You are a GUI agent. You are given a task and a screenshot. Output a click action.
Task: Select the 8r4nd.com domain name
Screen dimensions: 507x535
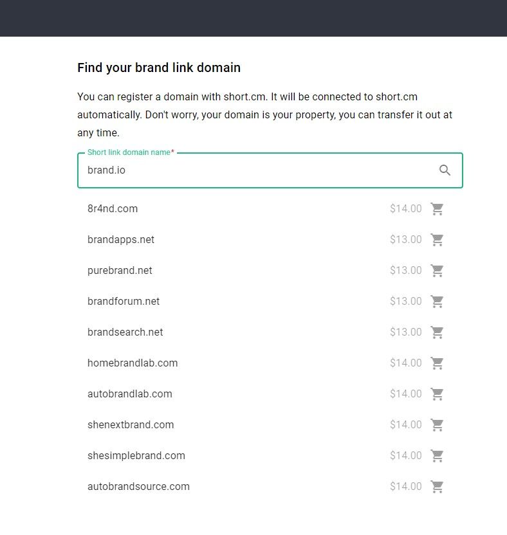tap(113, 208)
